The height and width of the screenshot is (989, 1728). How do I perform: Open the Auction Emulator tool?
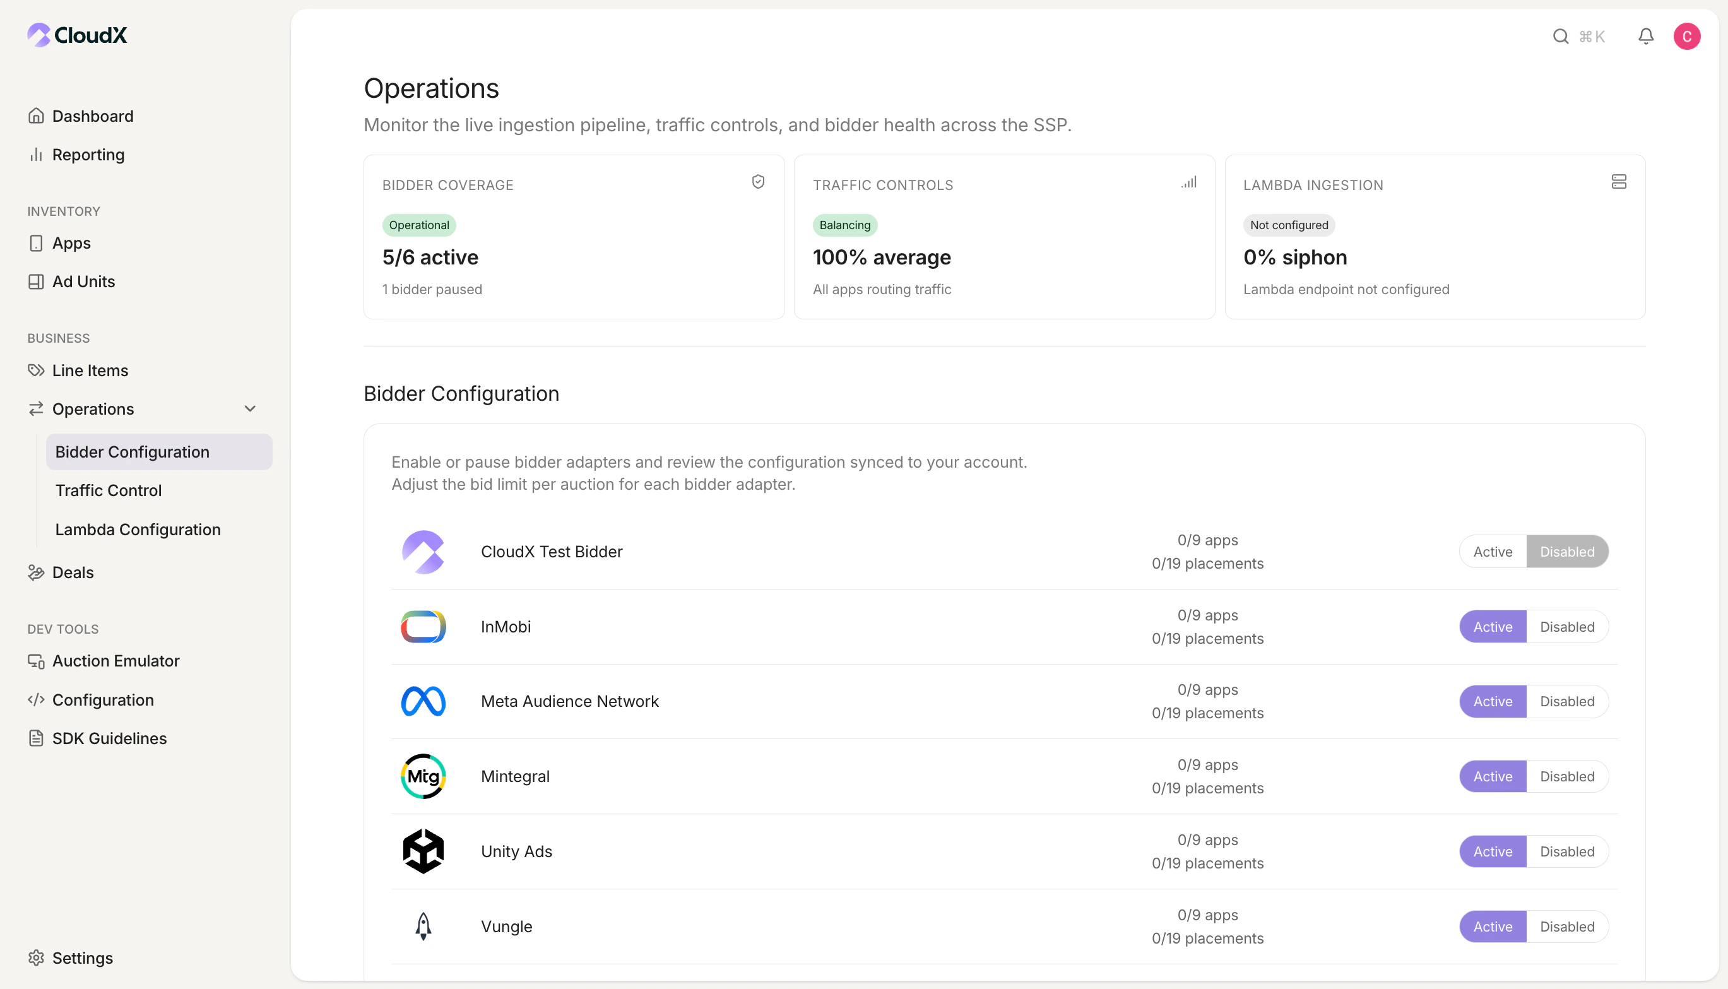click(115, 661)
